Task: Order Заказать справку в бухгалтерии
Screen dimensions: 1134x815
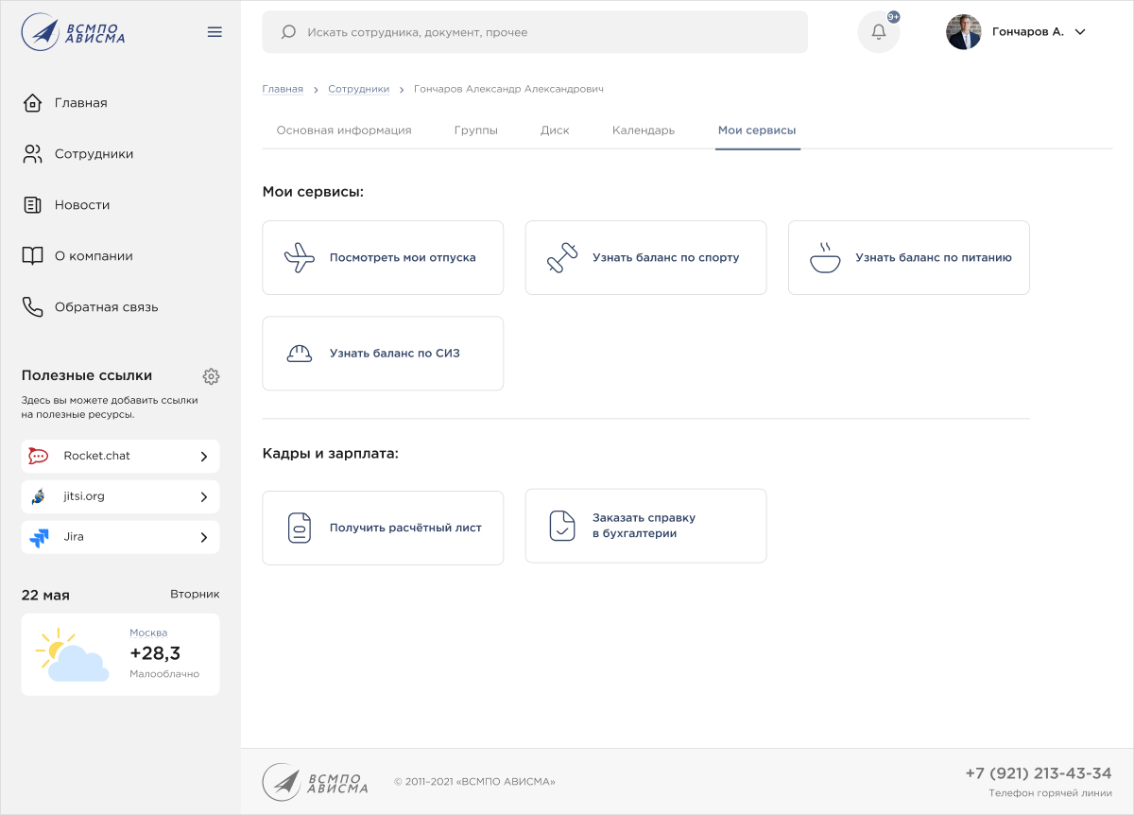Action: click(x=645, y=526)
